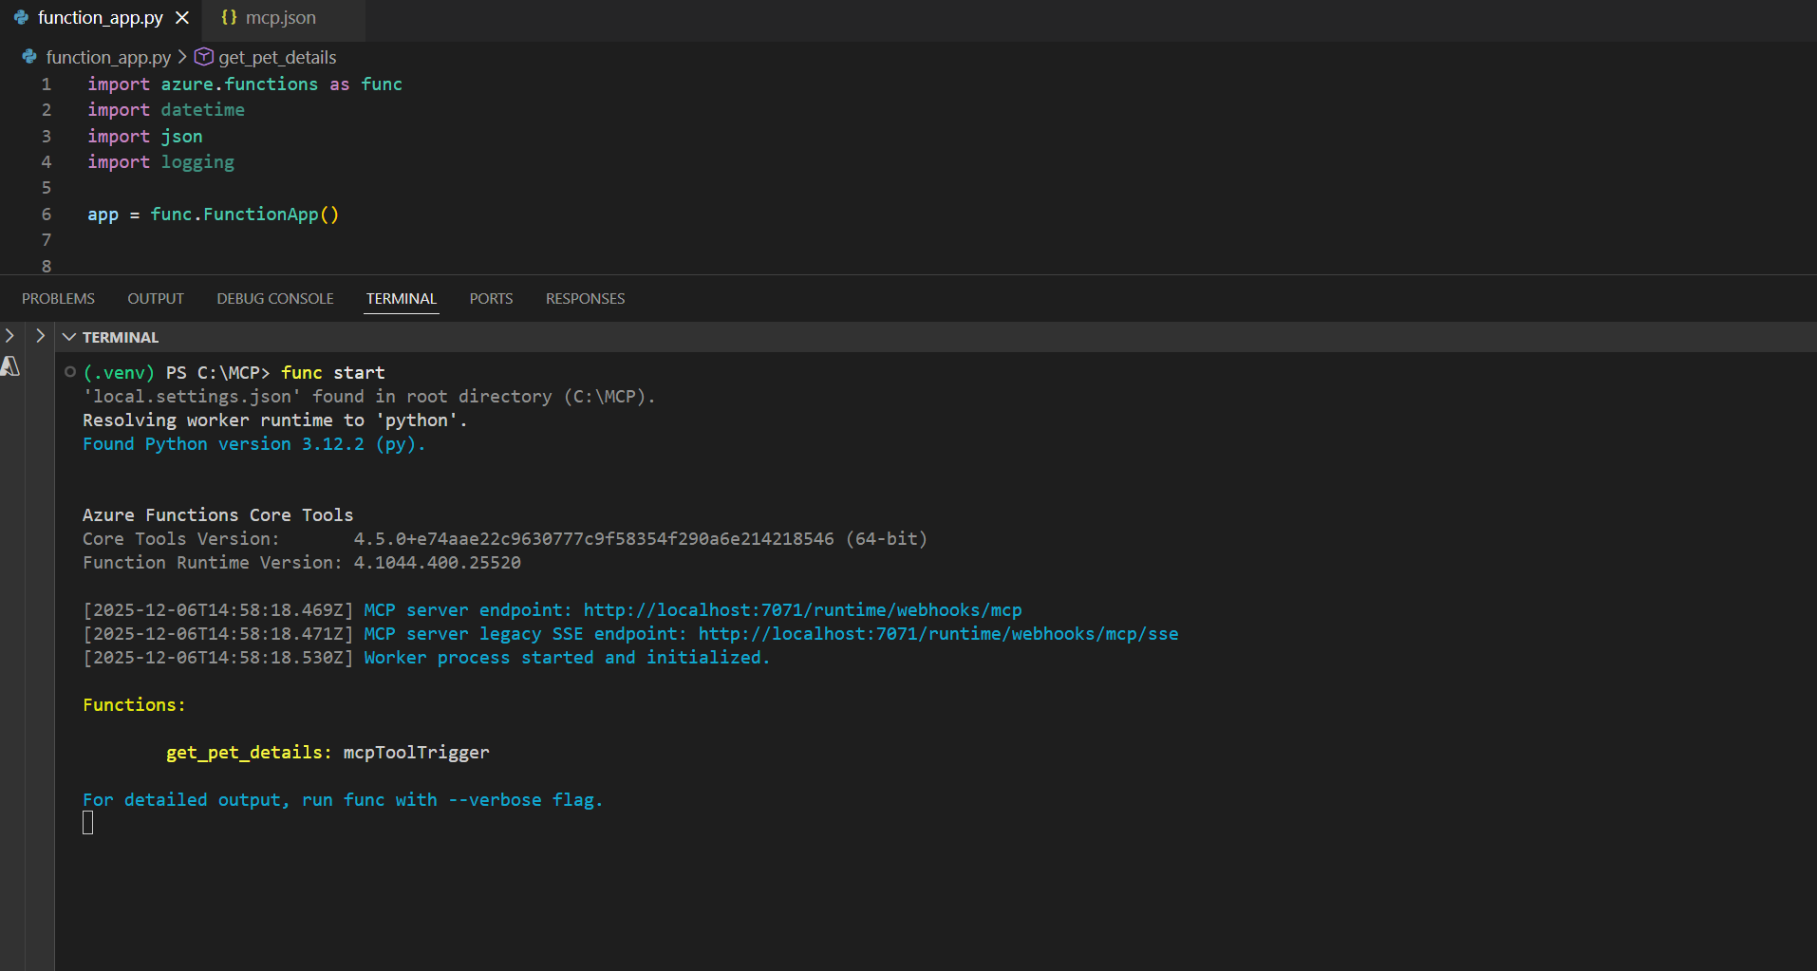Click the cube symbol icon before get_pet_details
This screenshot has width=1817, height=971.
click(x=203, y=57)
